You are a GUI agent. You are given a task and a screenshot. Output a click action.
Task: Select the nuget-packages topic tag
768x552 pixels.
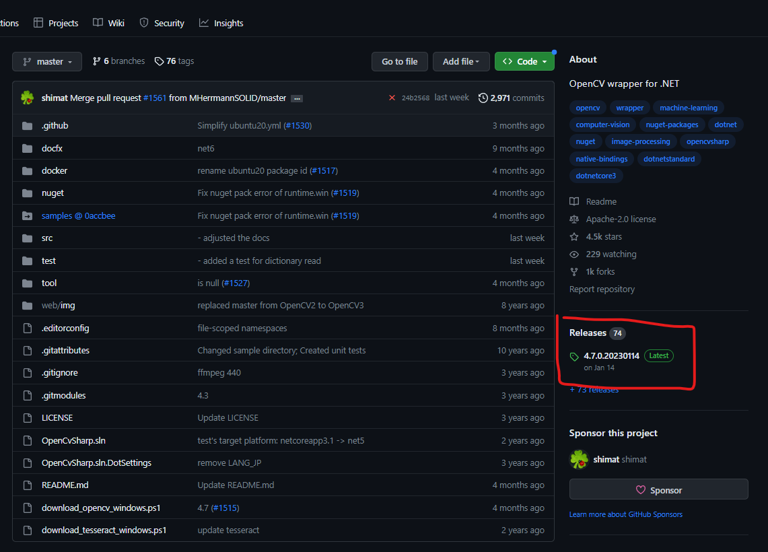click(672, 125)
